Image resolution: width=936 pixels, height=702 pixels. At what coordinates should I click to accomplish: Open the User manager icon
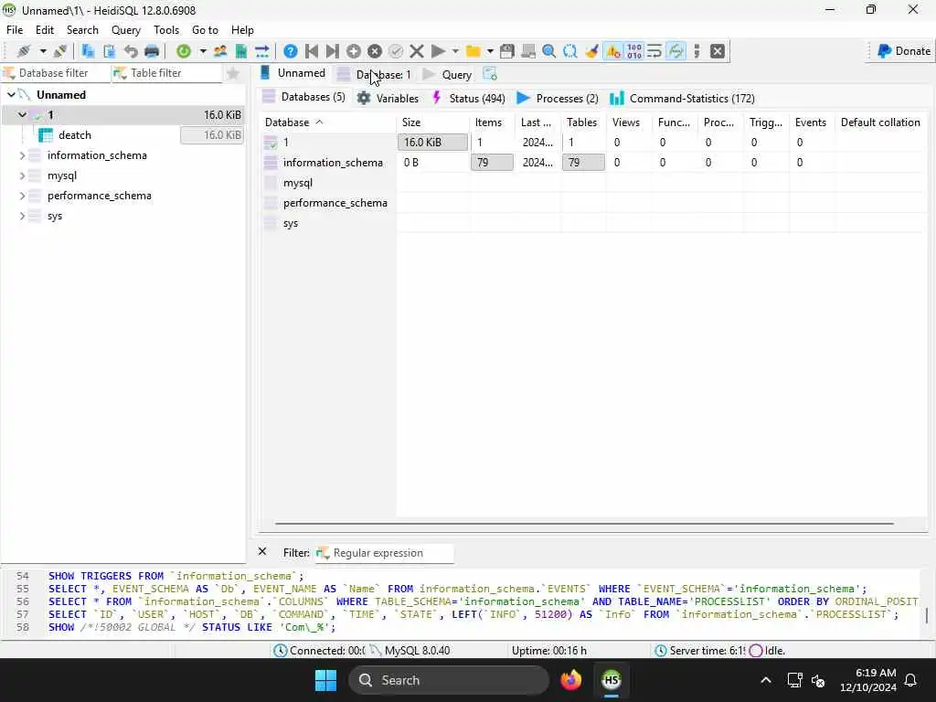(220, 51)
